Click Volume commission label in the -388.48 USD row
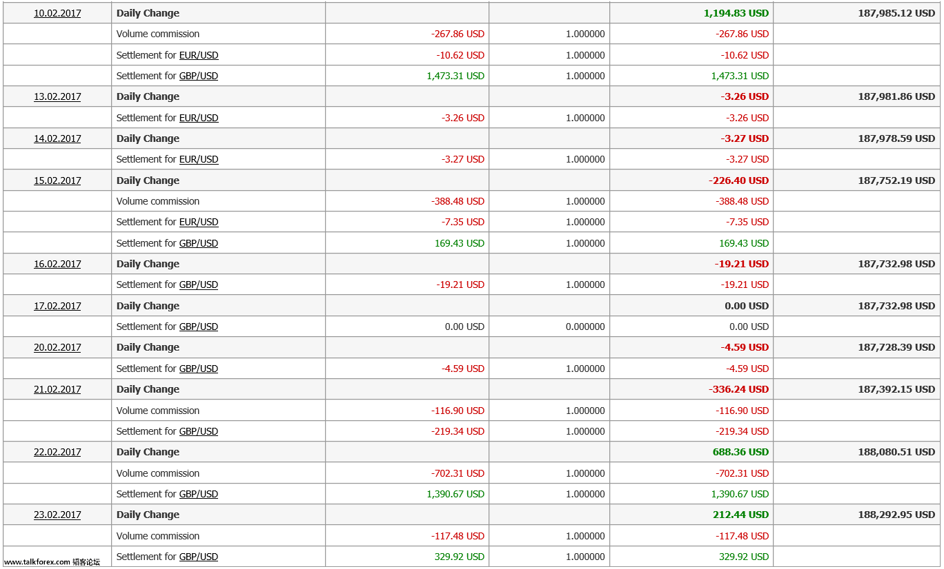944x569 pixels. (158, 201)
